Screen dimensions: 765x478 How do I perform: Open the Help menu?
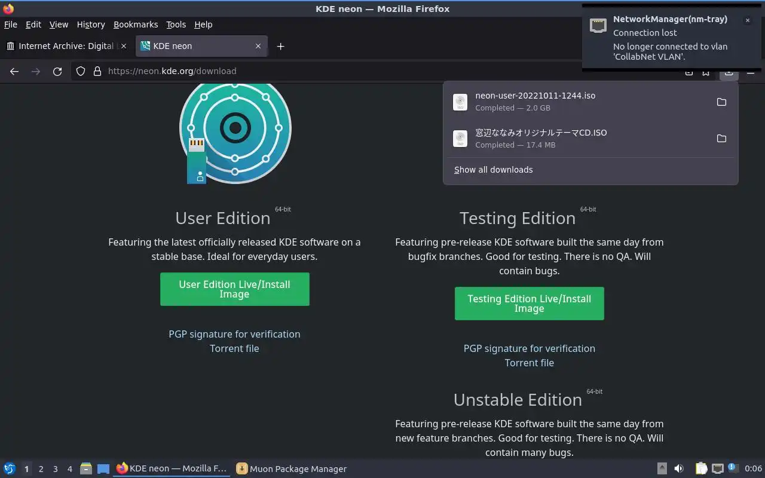(x=203, y=24)
